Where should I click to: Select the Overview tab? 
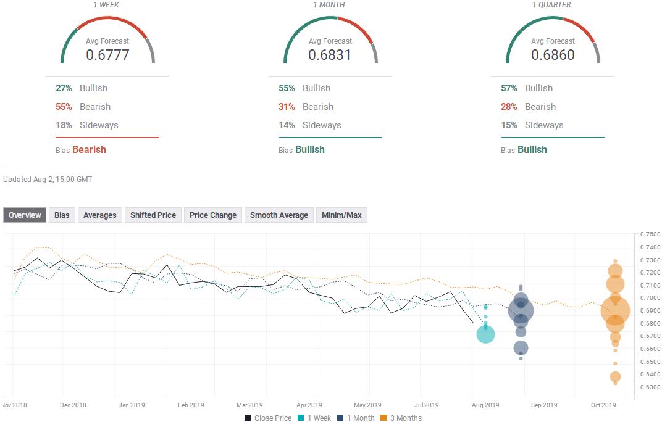(x=25, y=215)
